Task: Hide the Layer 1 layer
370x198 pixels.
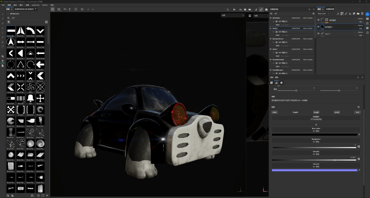Action: [x=318, y=33]
